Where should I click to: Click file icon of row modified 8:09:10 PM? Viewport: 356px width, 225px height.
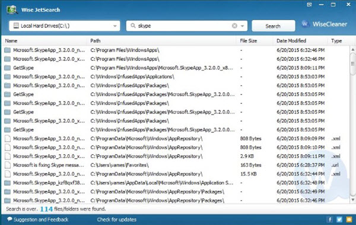[x=8, y=147]
